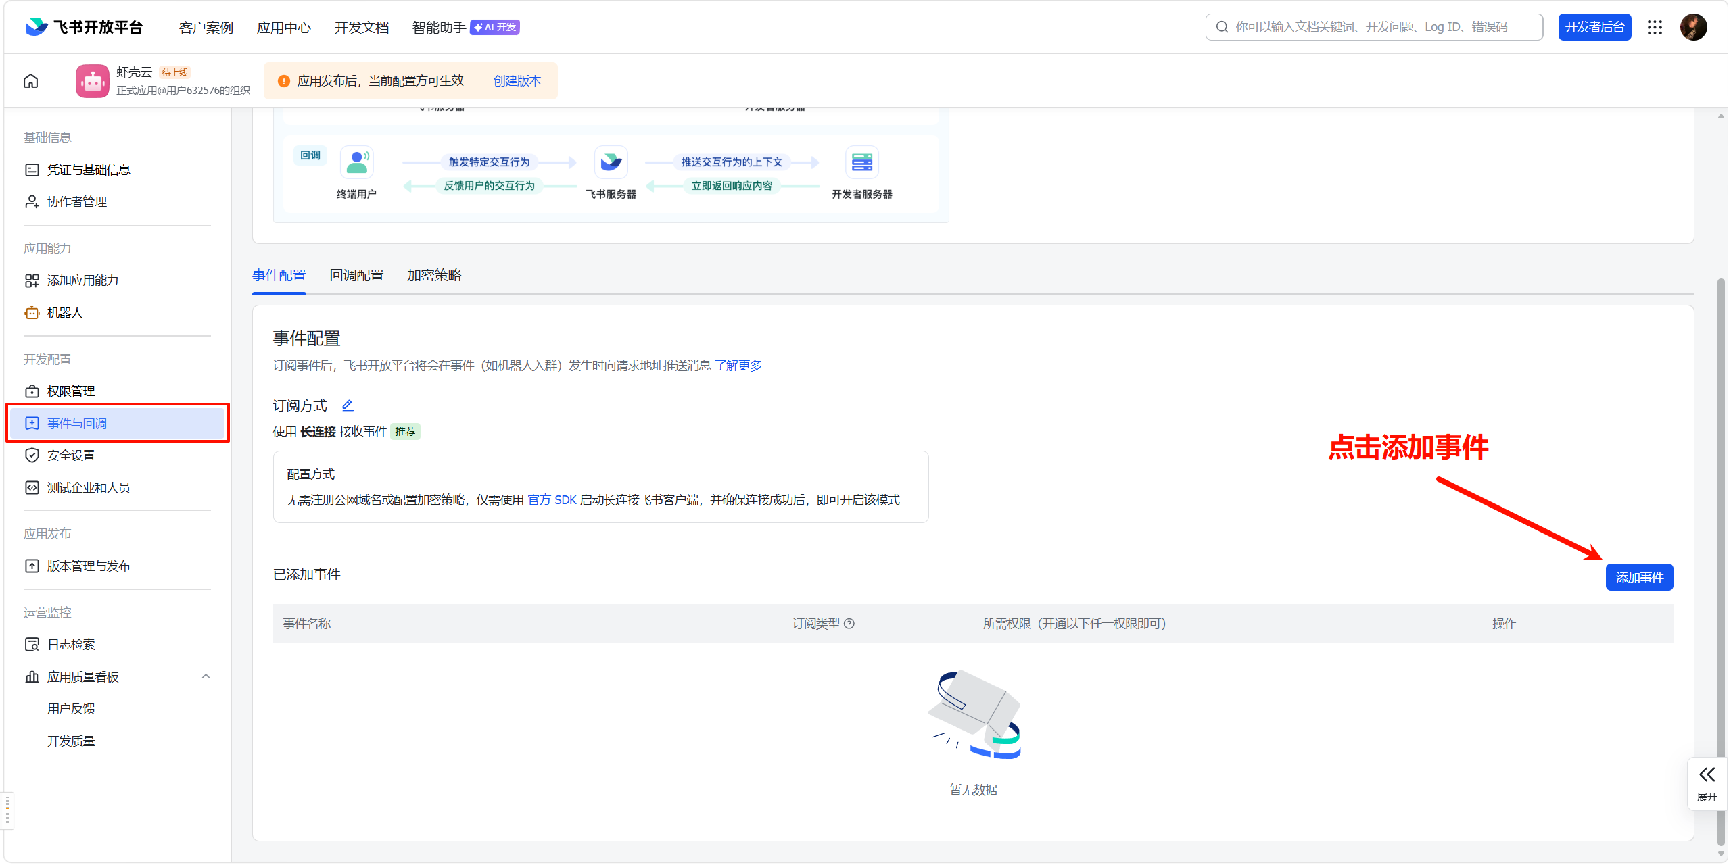
Task: Click the home icon in the breadcrumb bar
Action: point(31,81)
